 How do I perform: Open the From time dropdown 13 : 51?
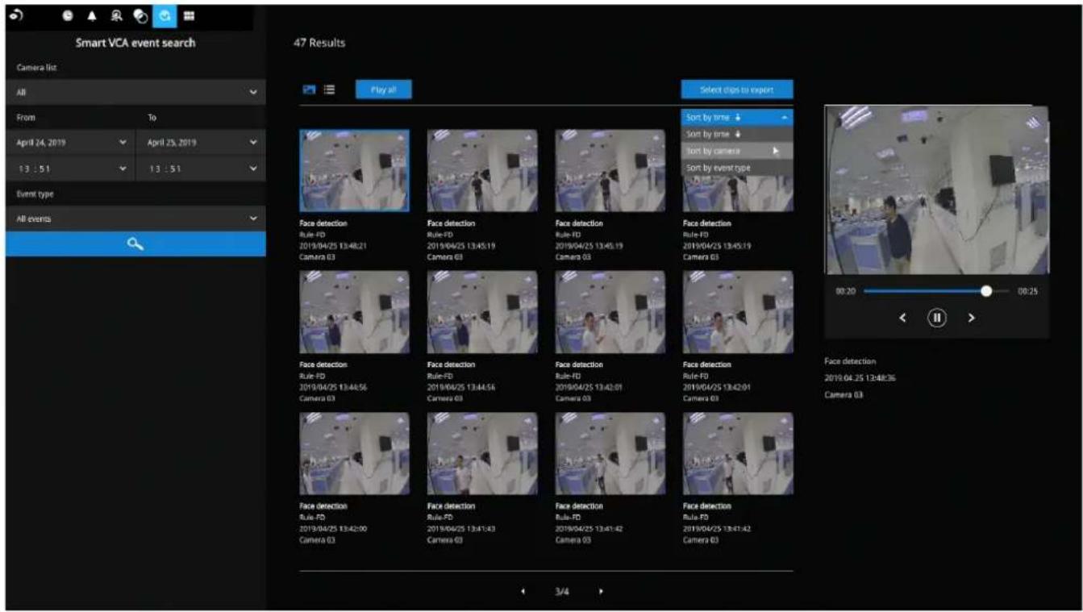(71, 168)
